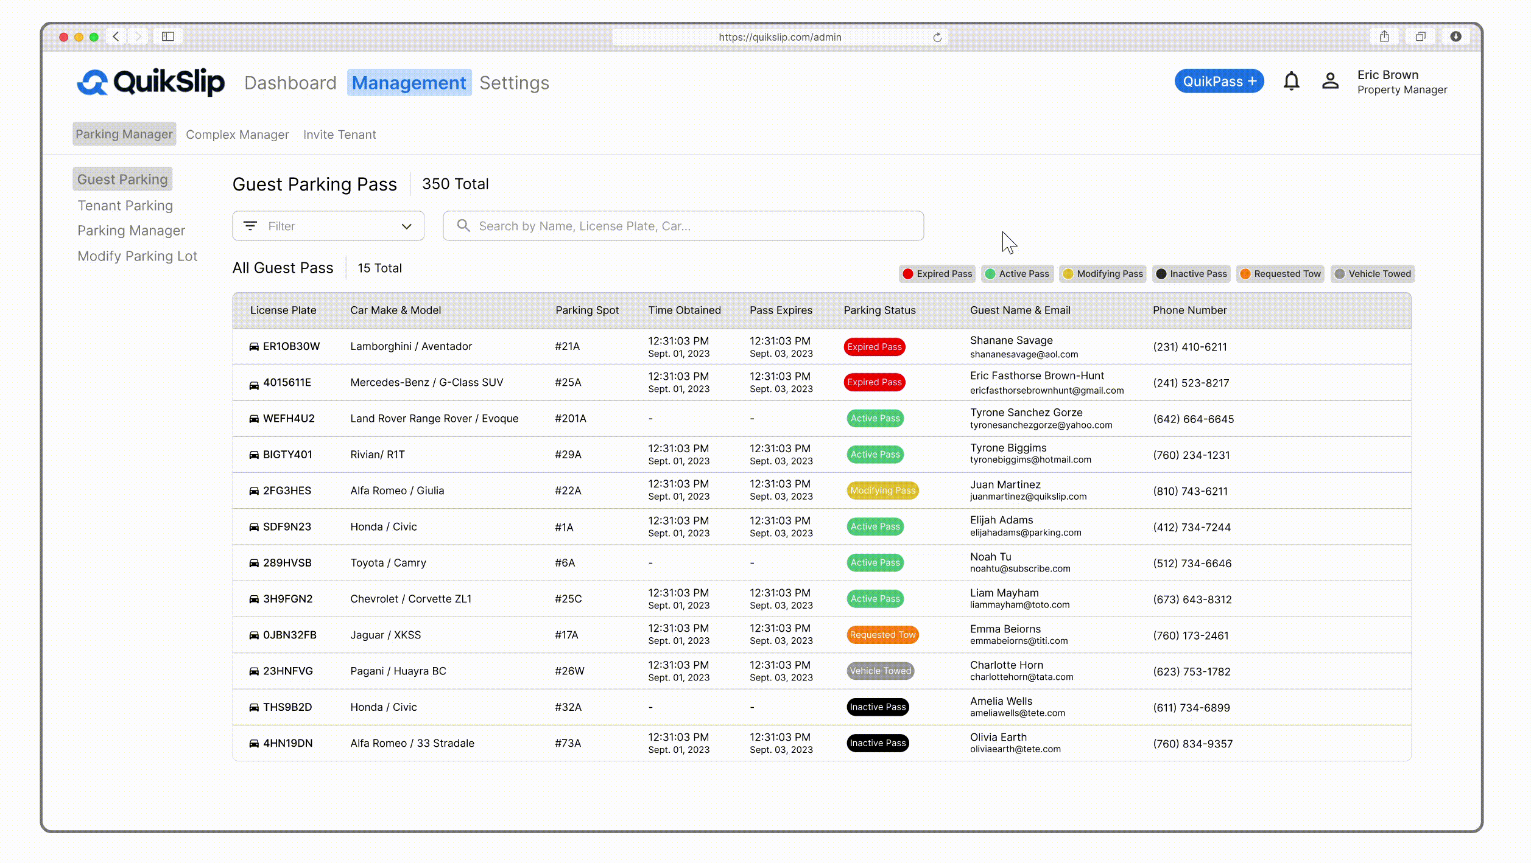Screen dimensions: 1531x863
Task: Click the search magnifier icon
Action: (463, 226)
